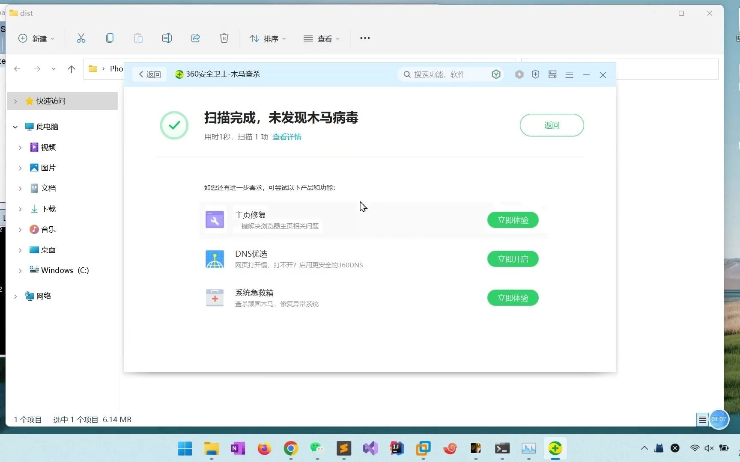Expand the 视频 folder node

click(20, 148)
